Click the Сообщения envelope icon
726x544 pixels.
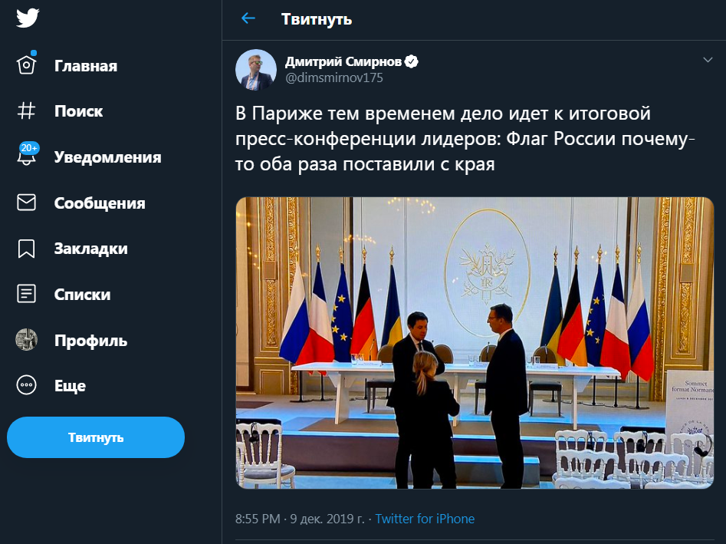[x=27, y=203]
